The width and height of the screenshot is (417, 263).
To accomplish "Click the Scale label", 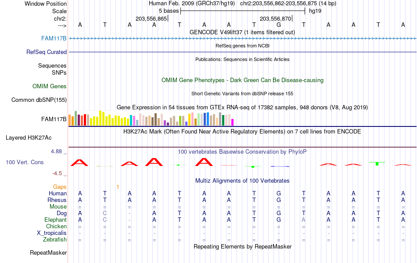I will pos(59,11).
